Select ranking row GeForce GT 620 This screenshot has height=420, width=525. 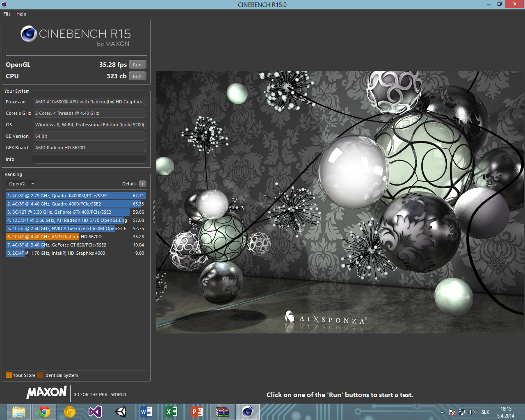click(76, 245)
